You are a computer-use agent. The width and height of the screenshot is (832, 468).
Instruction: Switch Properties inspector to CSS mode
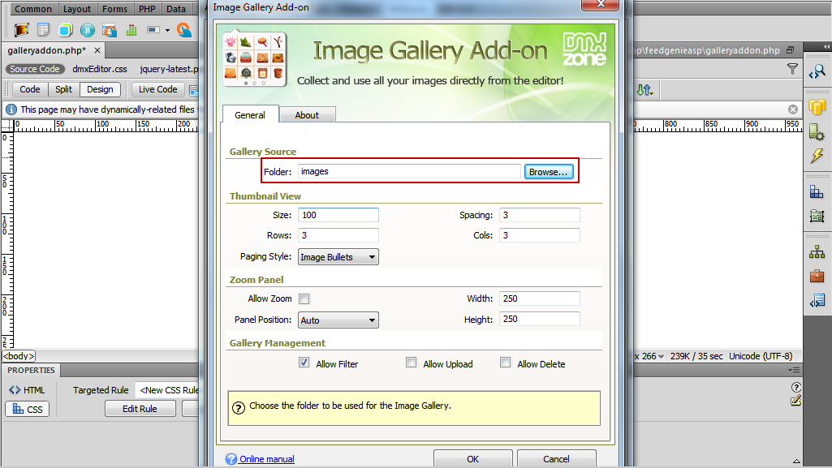click(x=28, y=409)
